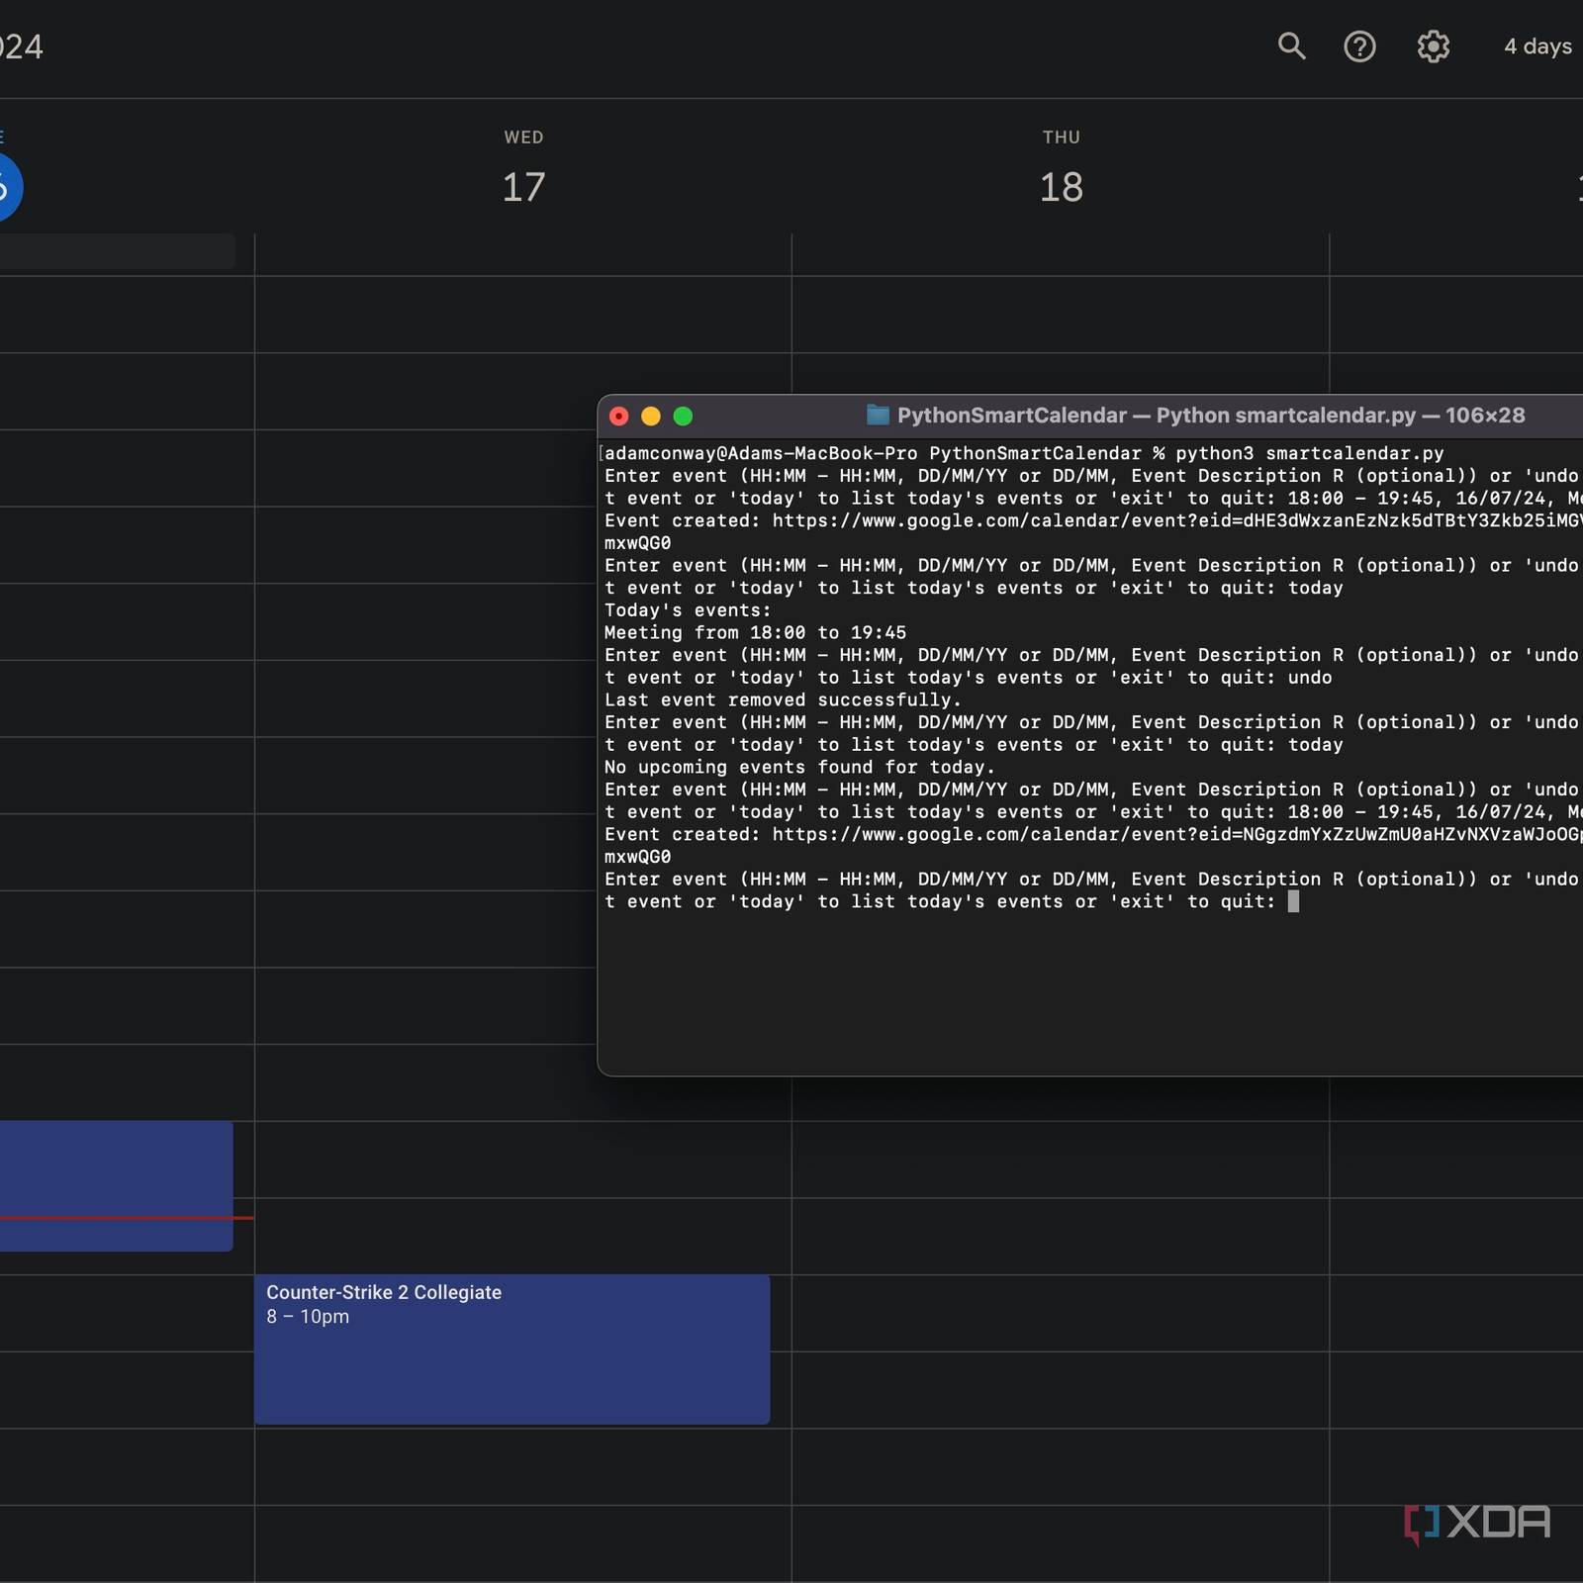The height and width of the screenshot is (1583, 1583).
Task: Open the calendar search icon
Action: (1291, 47)
